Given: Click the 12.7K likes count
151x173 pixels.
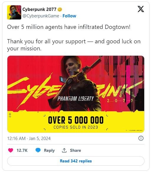Looking at the screenshot, I should pos(22,150).
